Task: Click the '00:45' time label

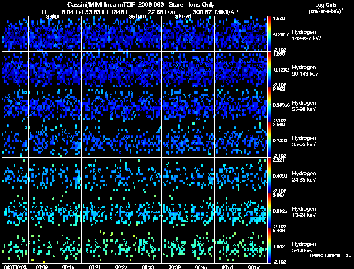Action: pyautogui.click(x=201, y=267)
